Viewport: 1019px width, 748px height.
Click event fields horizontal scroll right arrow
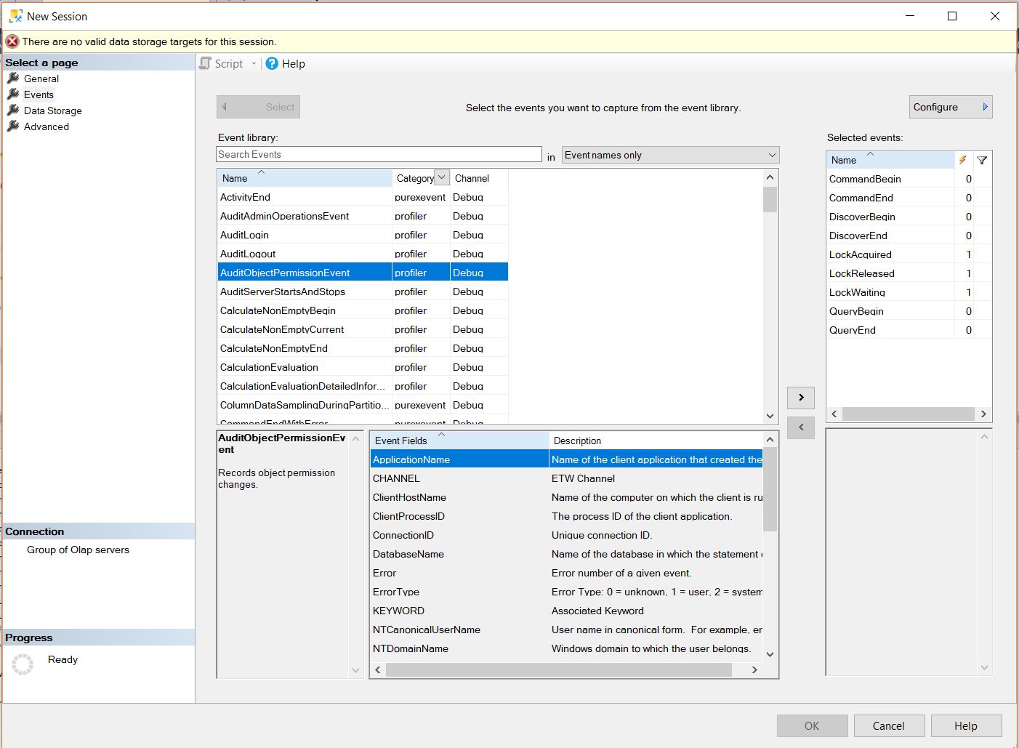[x=754, y=669]
